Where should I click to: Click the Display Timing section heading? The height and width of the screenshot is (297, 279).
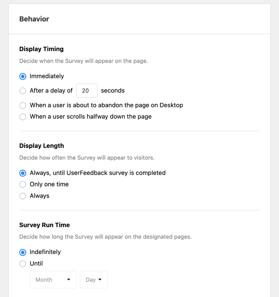point(41,49)
